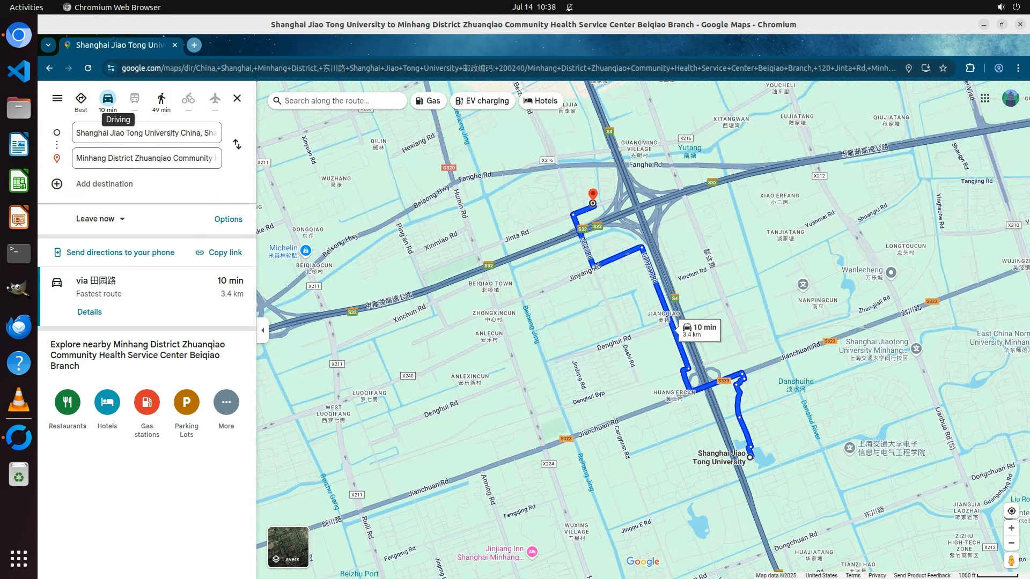Open the Google apps grid icon
This screenshot has height=579, width=1030.
[985, 98]
